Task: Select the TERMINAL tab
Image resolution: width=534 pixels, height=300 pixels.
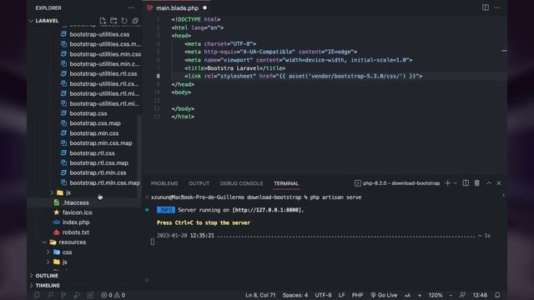Action: (x=286, y=183)
